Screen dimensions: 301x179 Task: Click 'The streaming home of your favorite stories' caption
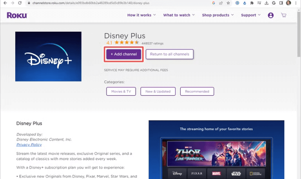[x=216, y=129]
